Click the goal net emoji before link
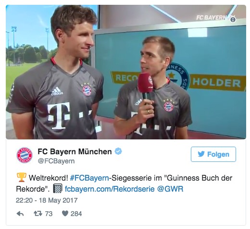Screen dimensions: 250x229 [x=58, y=189]
